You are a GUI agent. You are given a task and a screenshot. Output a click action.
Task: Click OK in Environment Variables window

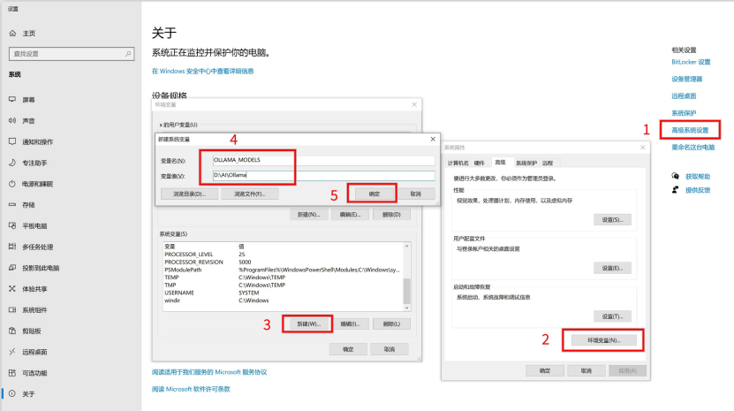tap(348, 349)
